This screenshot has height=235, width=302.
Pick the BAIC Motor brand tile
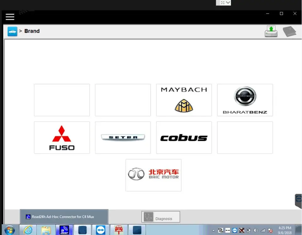click(x=153, y=175)
